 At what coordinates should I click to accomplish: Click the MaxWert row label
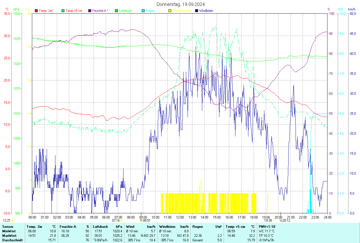[x=9, y=235]
